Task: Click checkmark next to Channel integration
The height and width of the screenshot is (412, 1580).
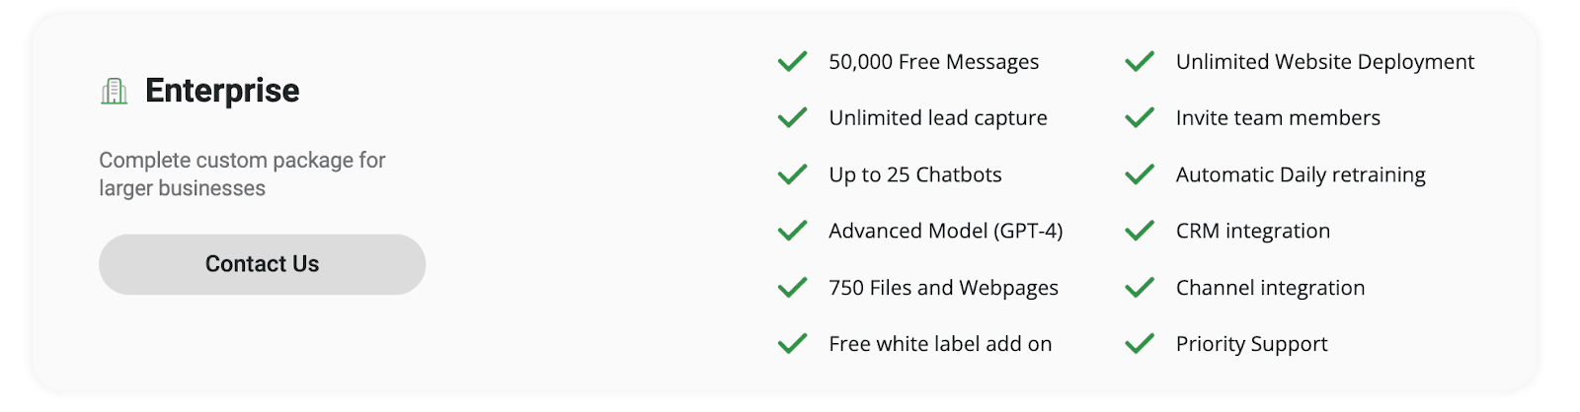Action: [x=1140, y=288]
